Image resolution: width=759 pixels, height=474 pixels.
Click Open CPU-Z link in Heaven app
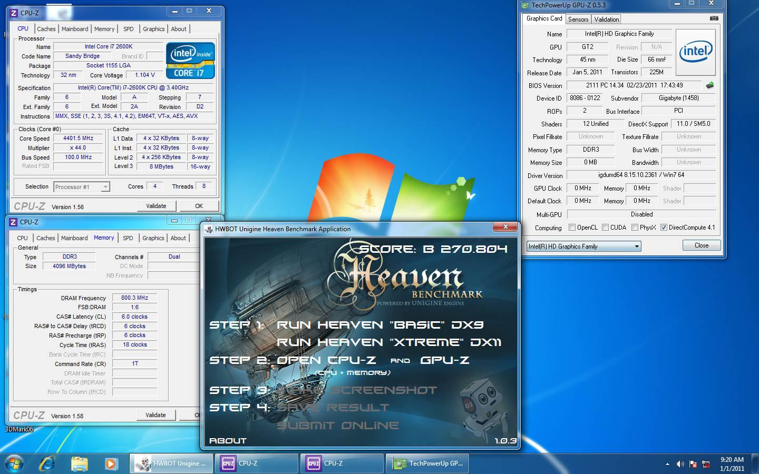[x=326, y=360]
